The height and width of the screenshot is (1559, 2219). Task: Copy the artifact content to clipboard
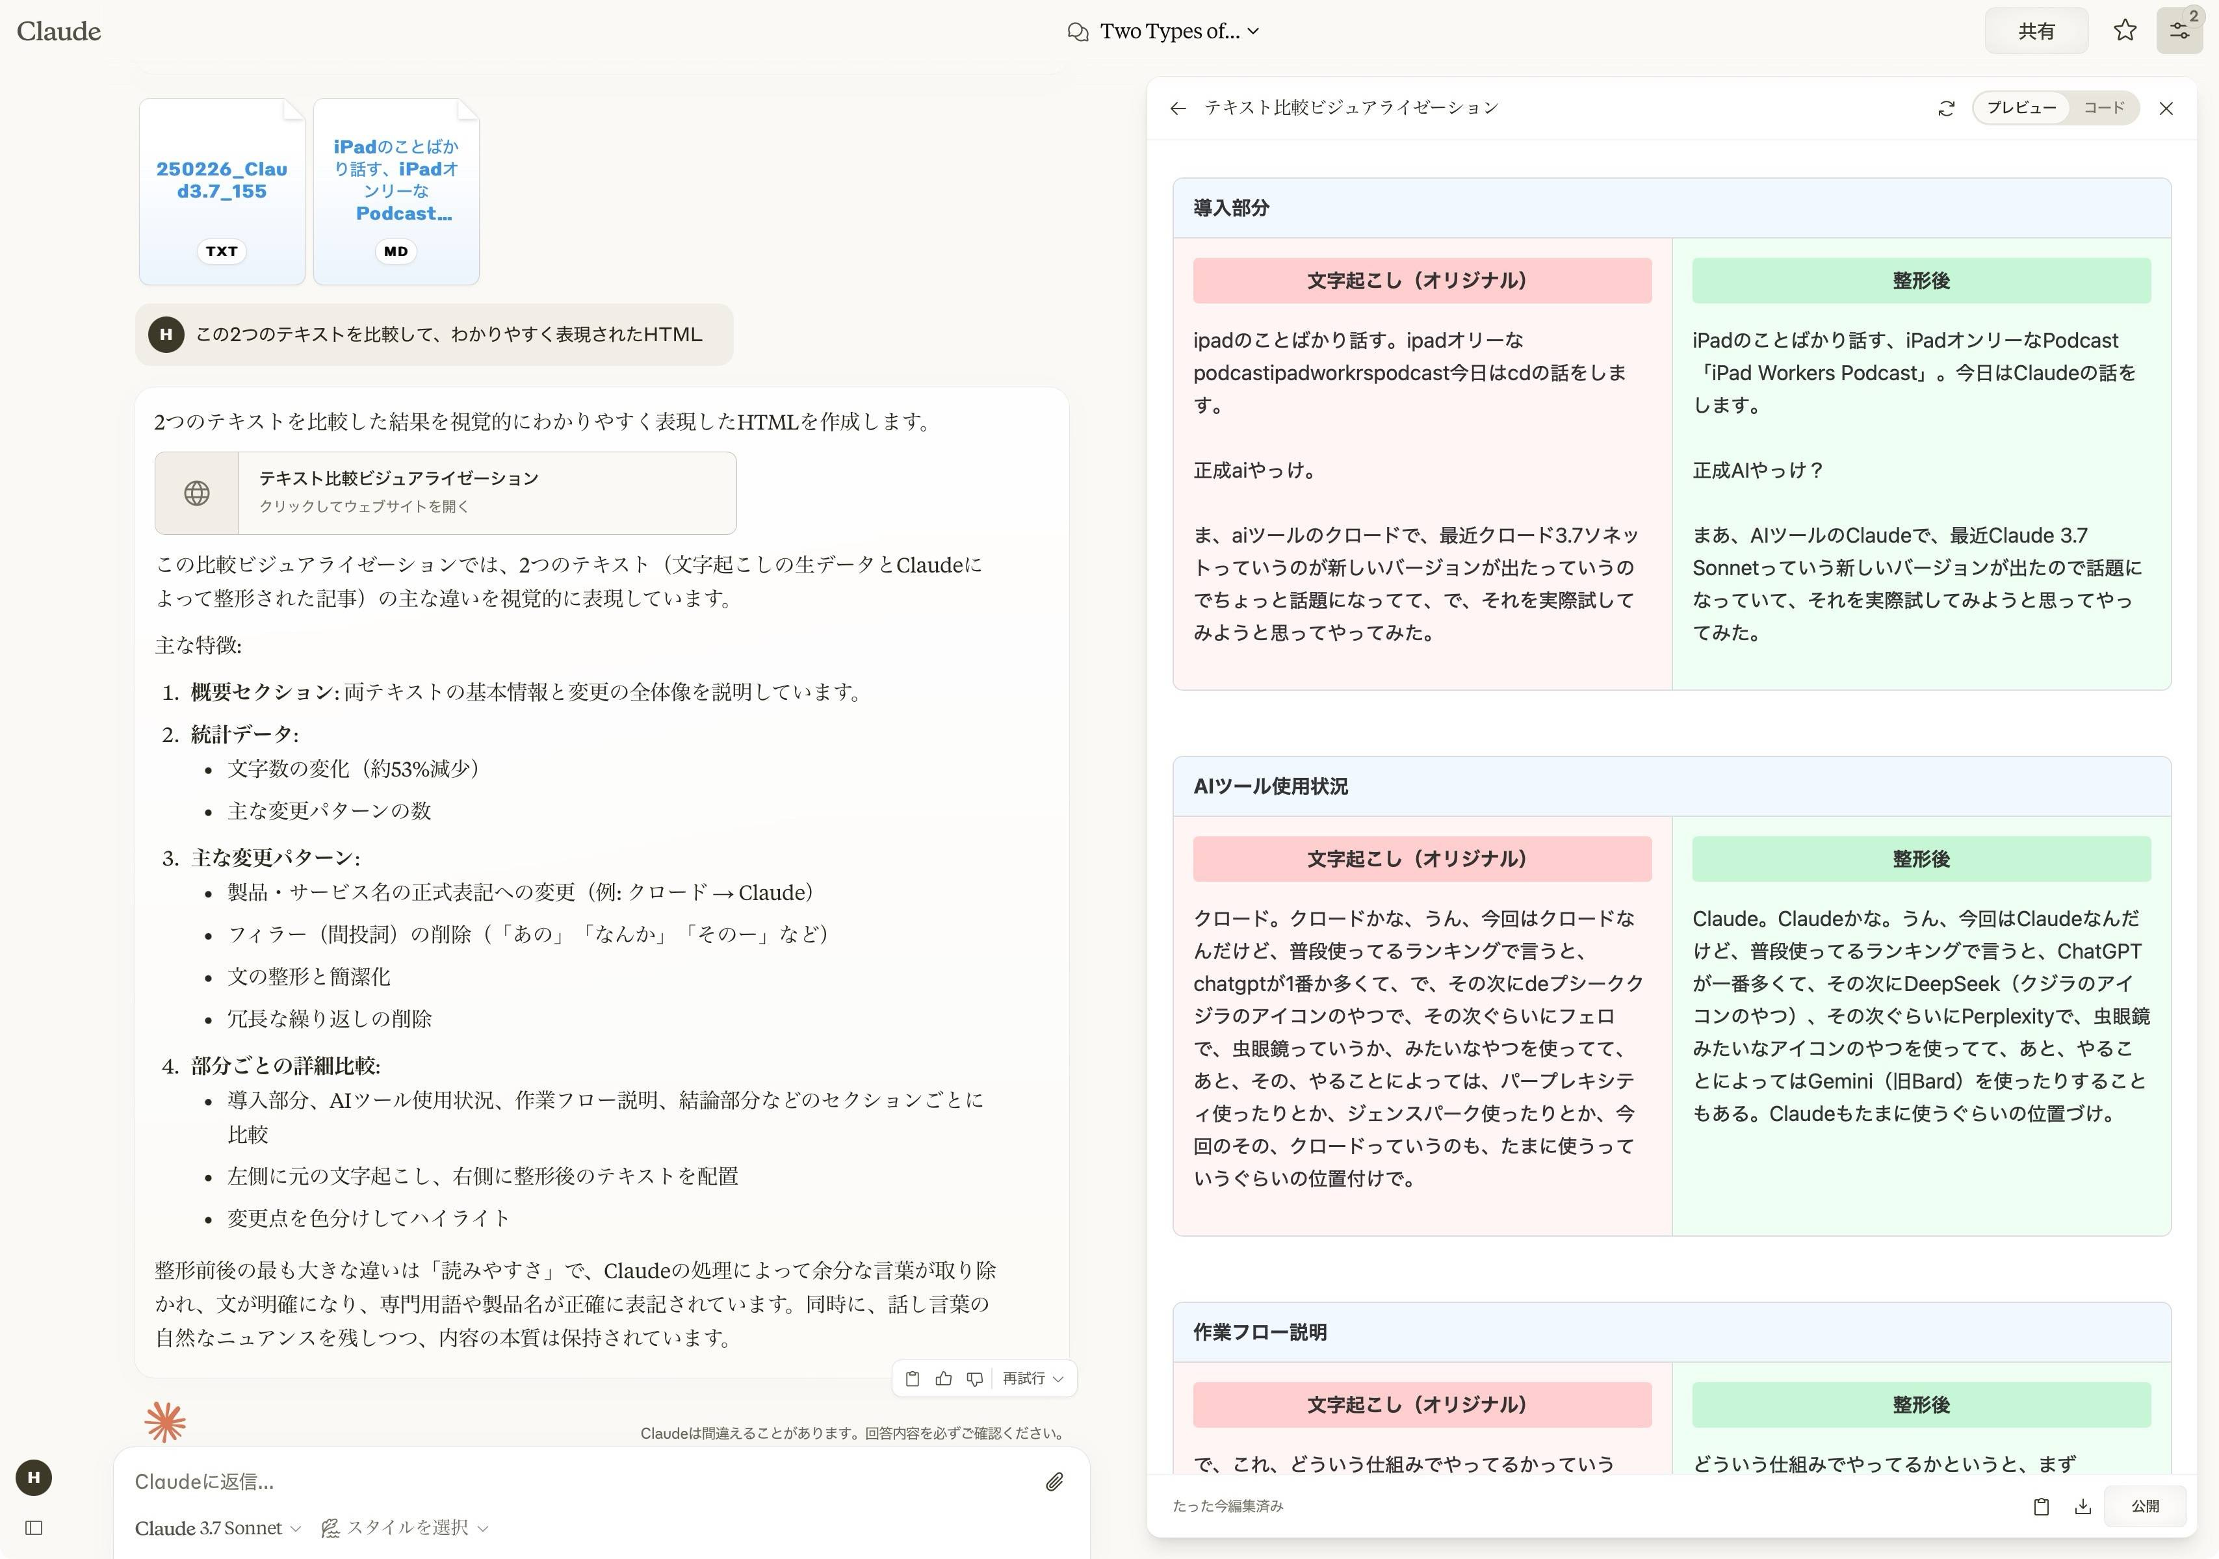tap(2041, 1505)
